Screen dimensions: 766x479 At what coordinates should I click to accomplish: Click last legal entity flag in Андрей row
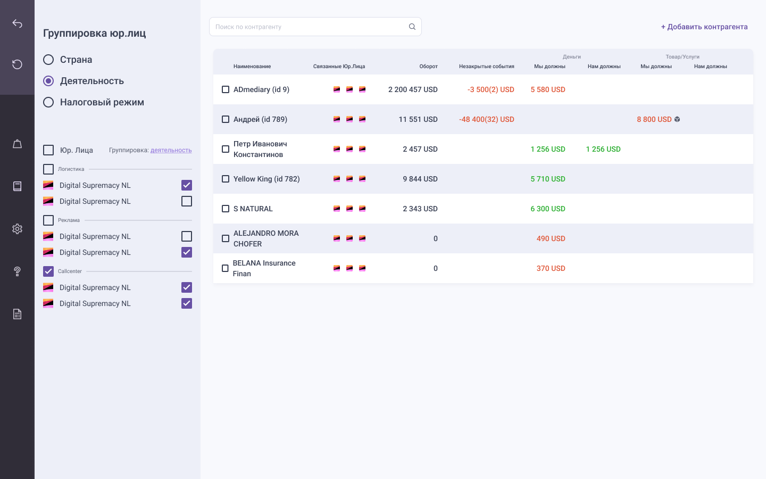tap(362, 119)
